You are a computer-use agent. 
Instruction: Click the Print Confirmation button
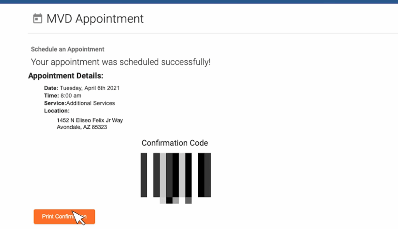(64, 217)
